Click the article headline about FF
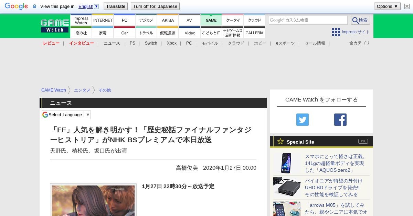The image size is (413, 216). (151, 135)
